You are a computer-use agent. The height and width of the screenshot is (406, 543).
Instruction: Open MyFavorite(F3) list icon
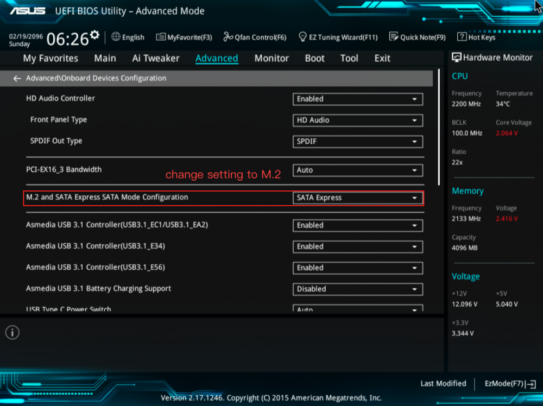[161, 37]
